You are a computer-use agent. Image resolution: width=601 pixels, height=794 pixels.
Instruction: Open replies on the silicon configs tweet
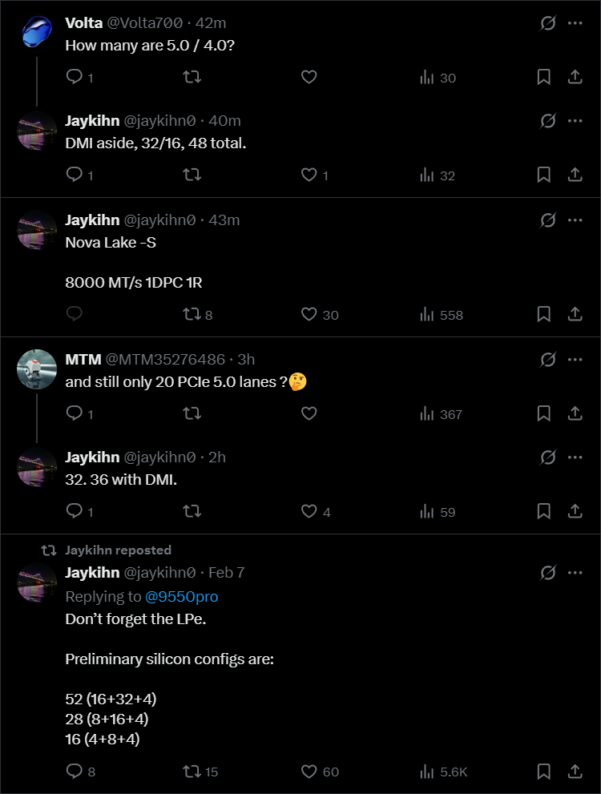pyautogui.click(x=75, y=772)
